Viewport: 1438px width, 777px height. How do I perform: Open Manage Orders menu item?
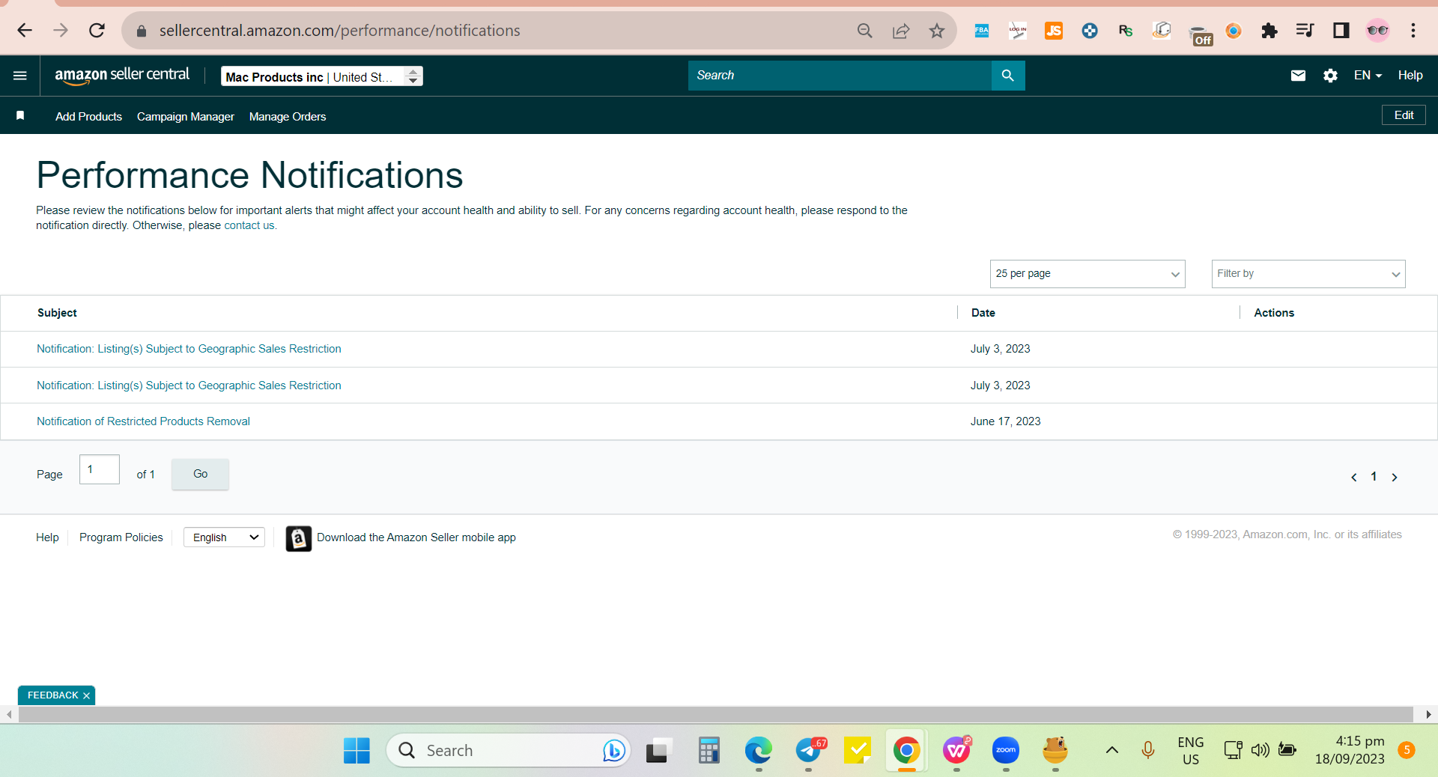tap(288, 117)
